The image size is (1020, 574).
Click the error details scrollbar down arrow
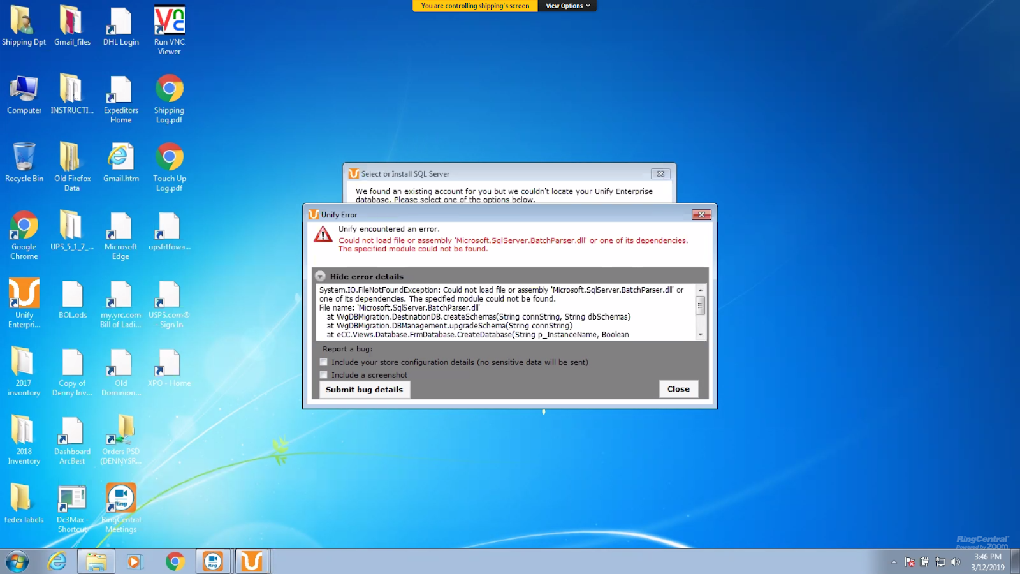[701, 335]
